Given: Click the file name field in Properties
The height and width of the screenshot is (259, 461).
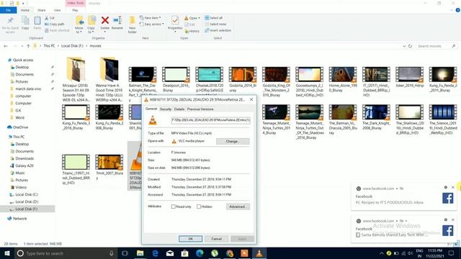Looking at the screenshot, I should tap(211, 120).
